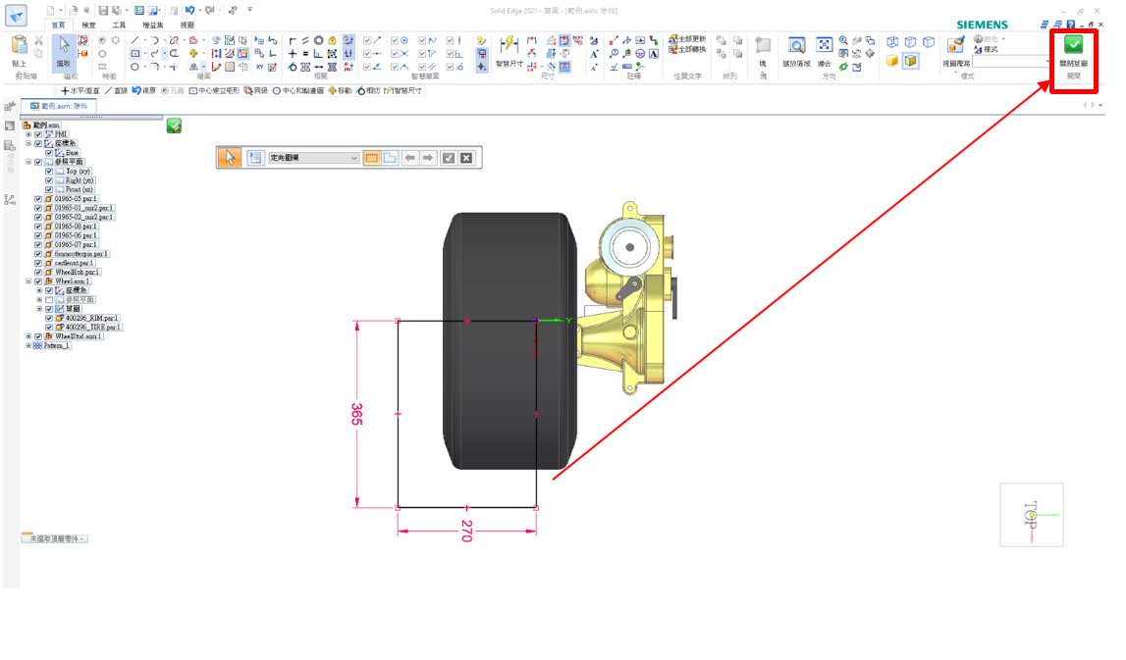Open the 增益集 ribbon tab

point(152,25)
